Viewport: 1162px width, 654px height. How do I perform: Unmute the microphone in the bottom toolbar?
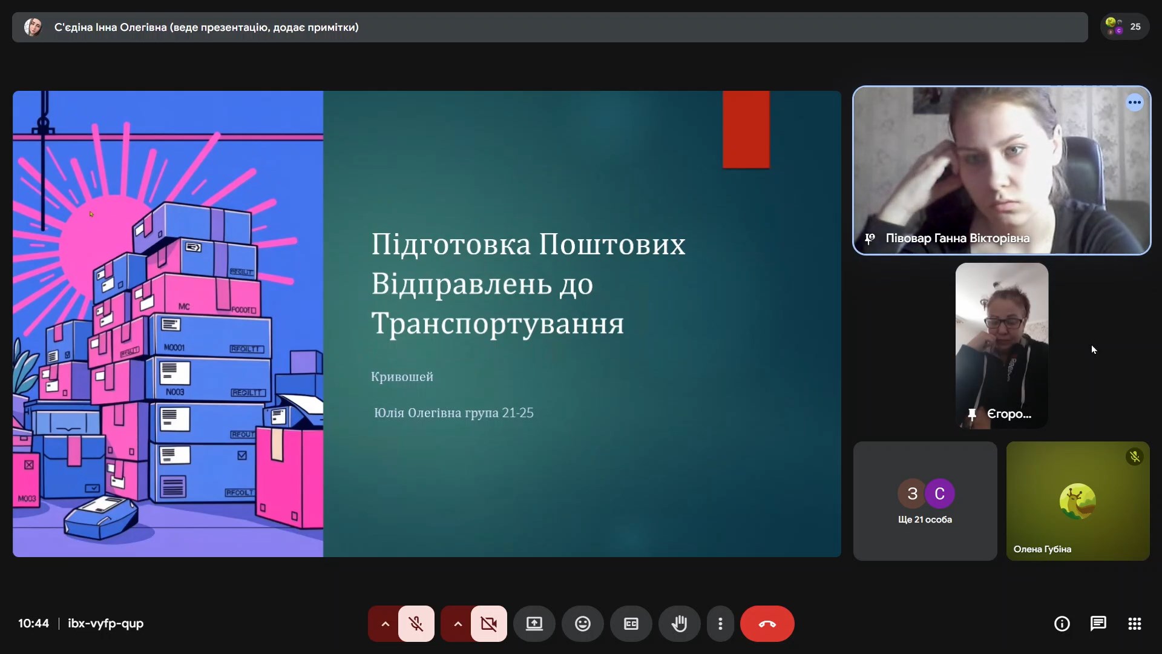point(416,624)
